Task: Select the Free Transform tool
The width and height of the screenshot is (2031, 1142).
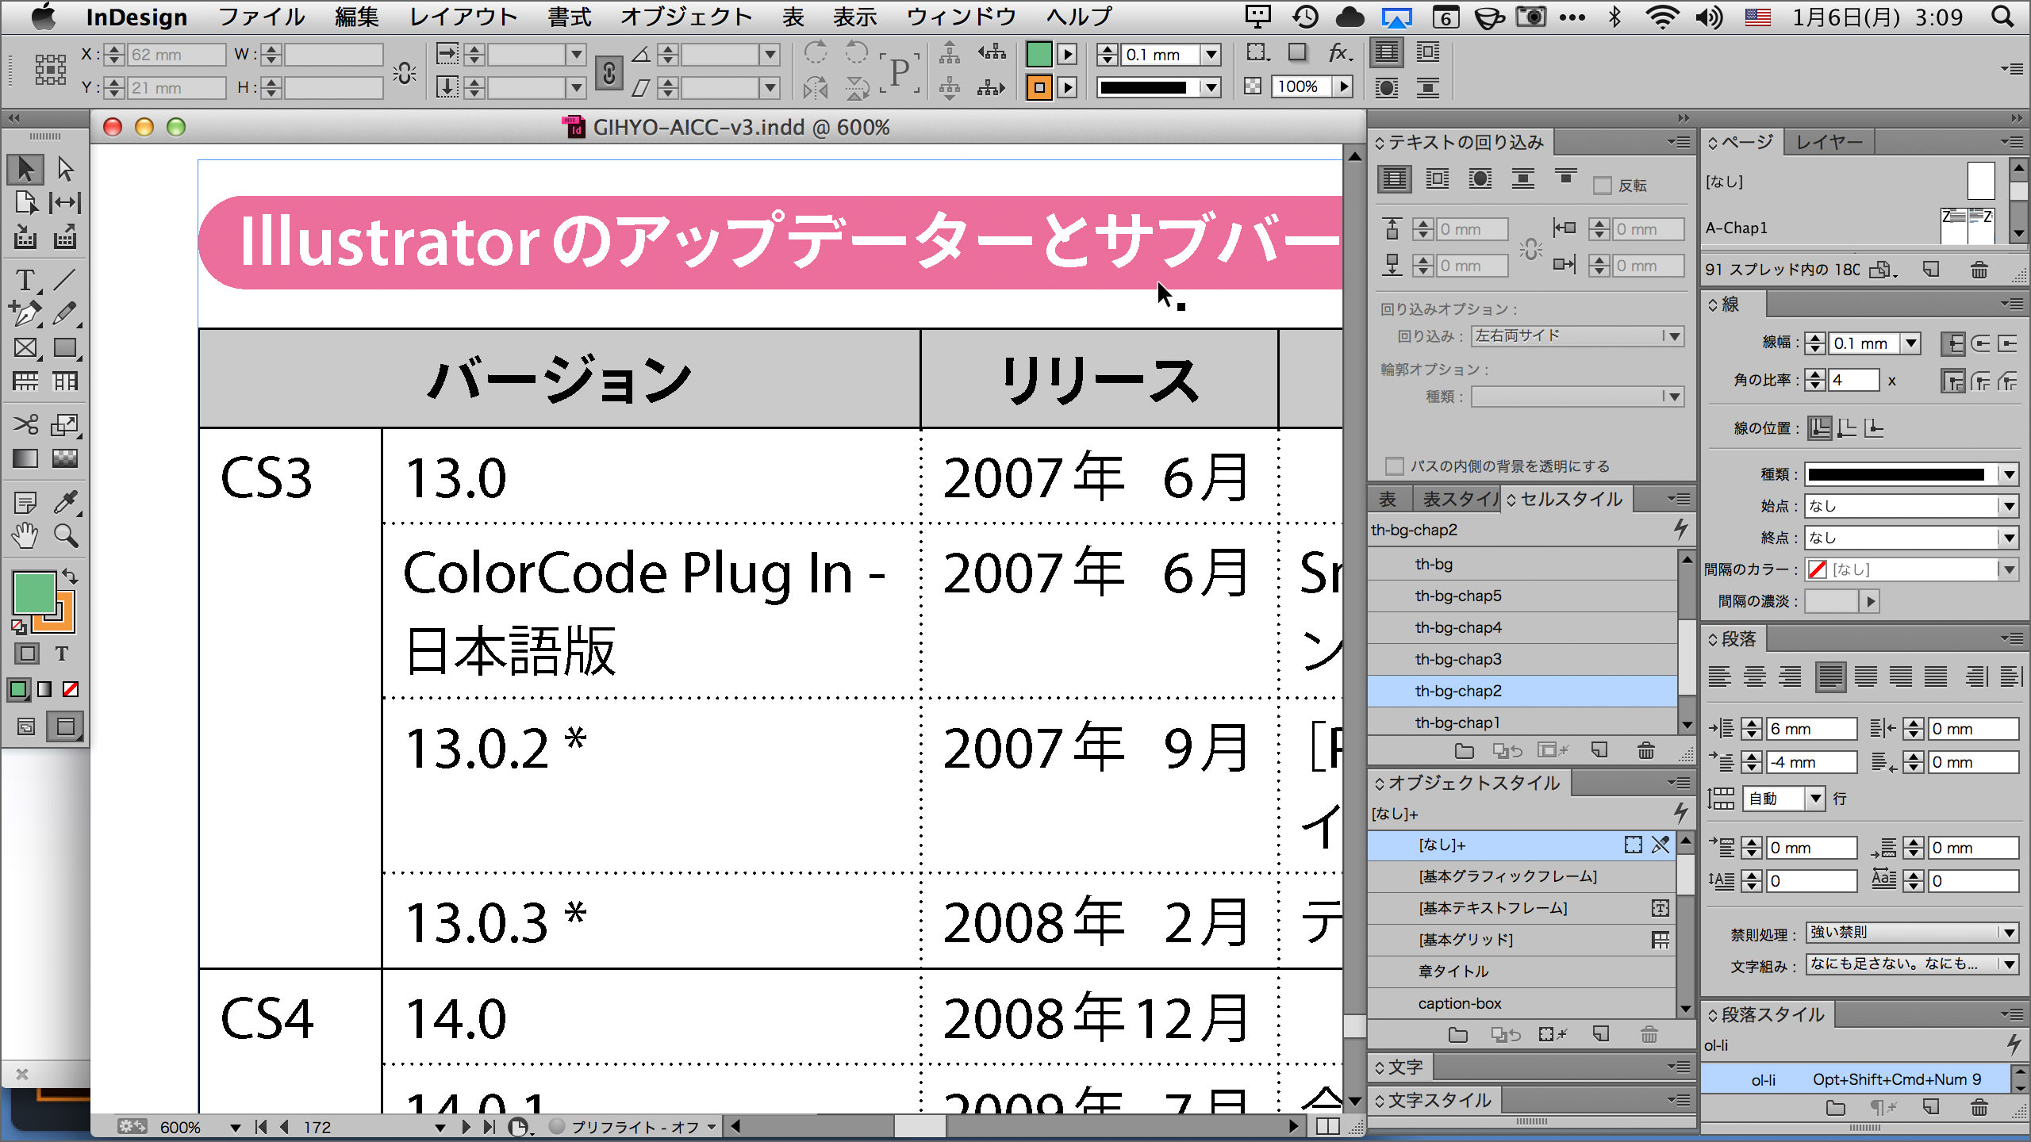Action: (x=65, y=425)
